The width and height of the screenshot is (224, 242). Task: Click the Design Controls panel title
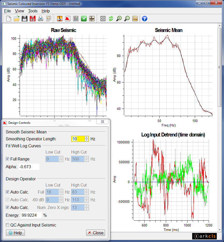[19, 123]
